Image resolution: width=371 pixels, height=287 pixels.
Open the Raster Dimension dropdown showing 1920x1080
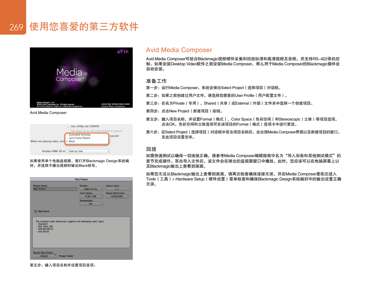coord(117,196)
